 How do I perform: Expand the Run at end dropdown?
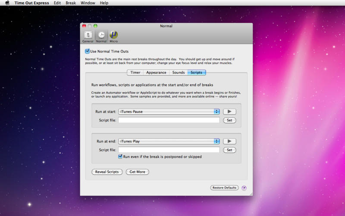click(216, 141)
